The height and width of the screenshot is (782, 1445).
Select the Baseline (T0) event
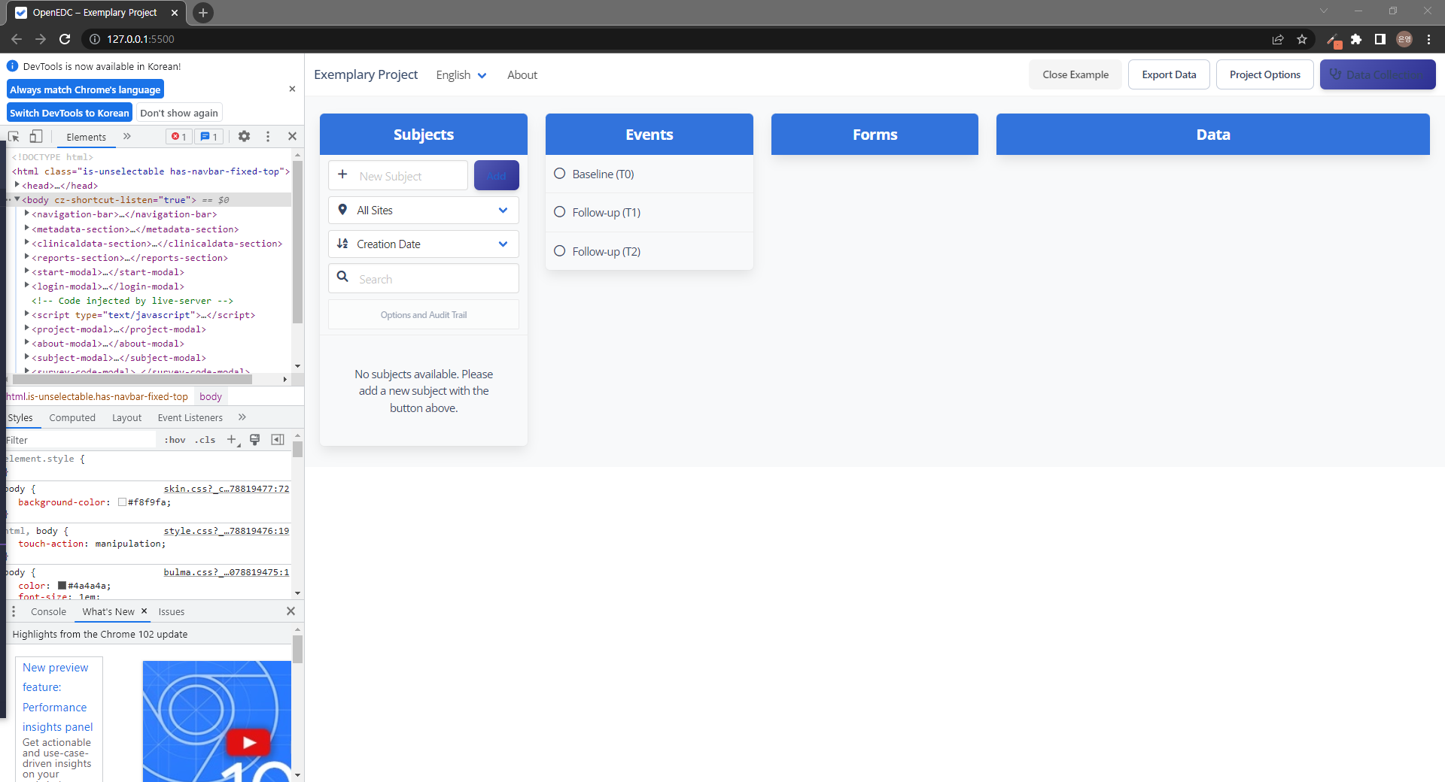click(649, 174)
